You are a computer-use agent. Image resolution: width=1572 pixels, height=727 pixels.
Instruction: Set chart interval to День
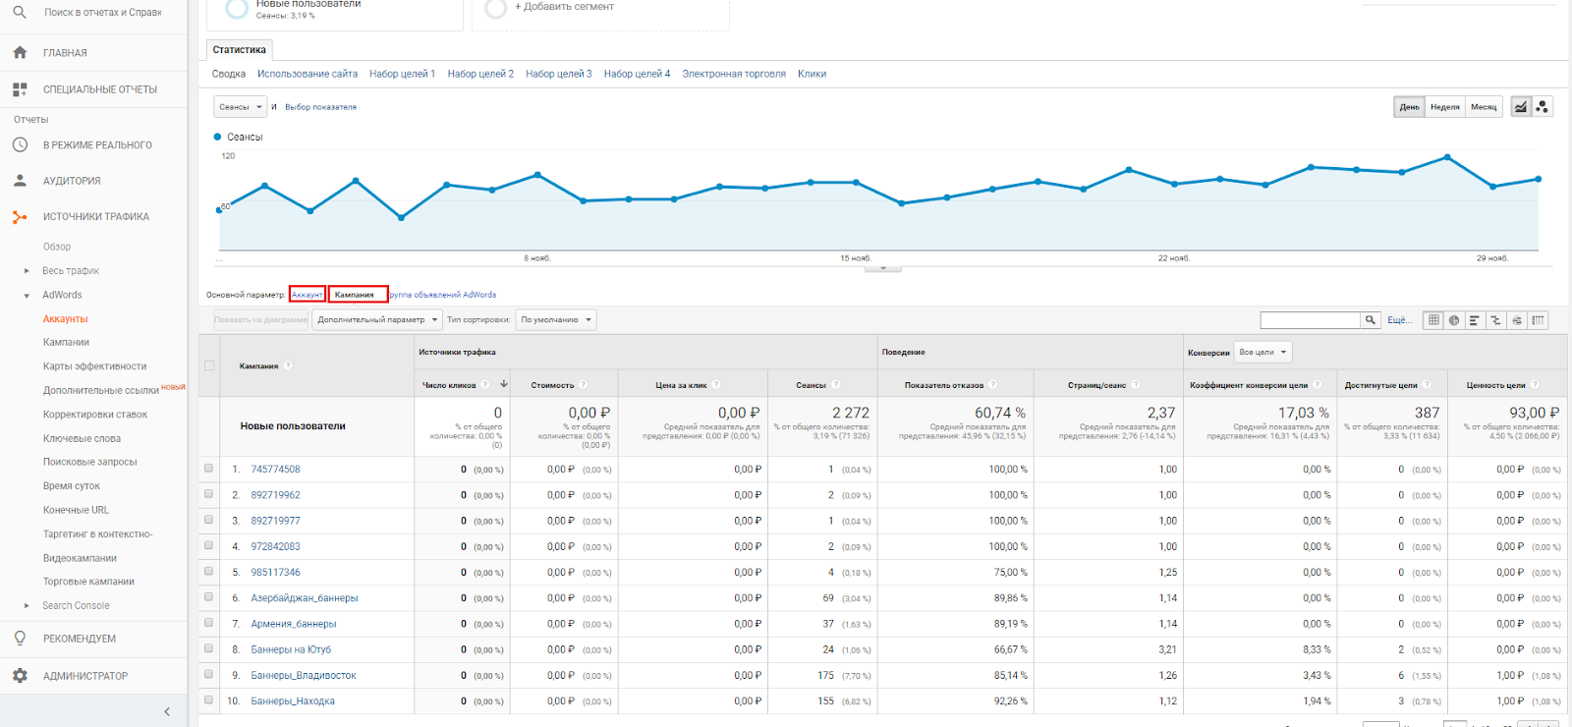click(x=1410, y=107)
